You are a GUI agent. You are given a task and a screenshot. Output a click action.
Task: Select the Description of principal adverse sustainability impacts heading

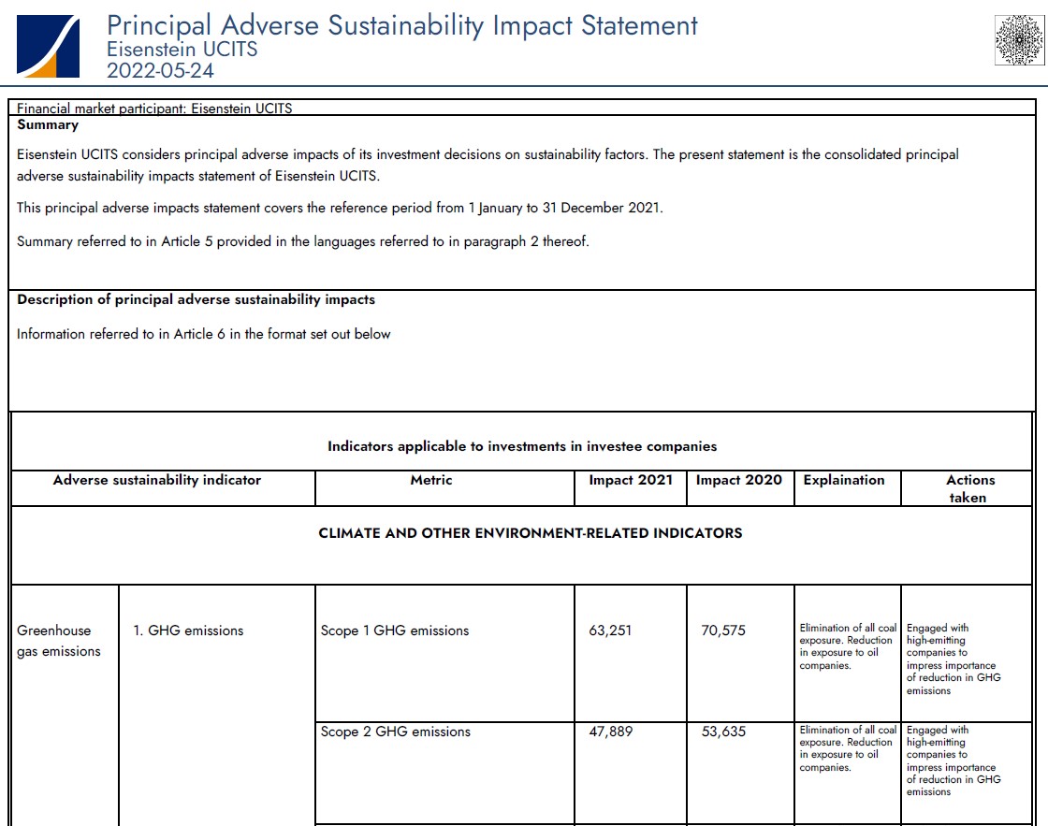(196, 299)
